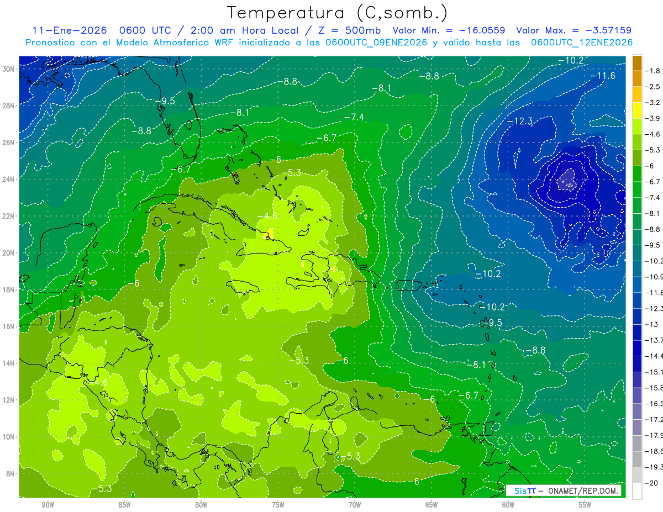Click the '75W' longitude axis label
663x512 pixels.
click(278, 505)
